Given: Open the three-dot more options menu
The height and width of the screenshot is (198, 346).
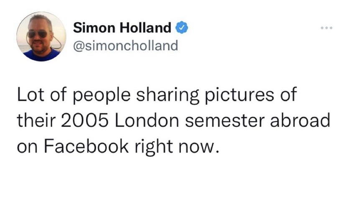Looking at the screenshot, I should click(x=326, y=28).
